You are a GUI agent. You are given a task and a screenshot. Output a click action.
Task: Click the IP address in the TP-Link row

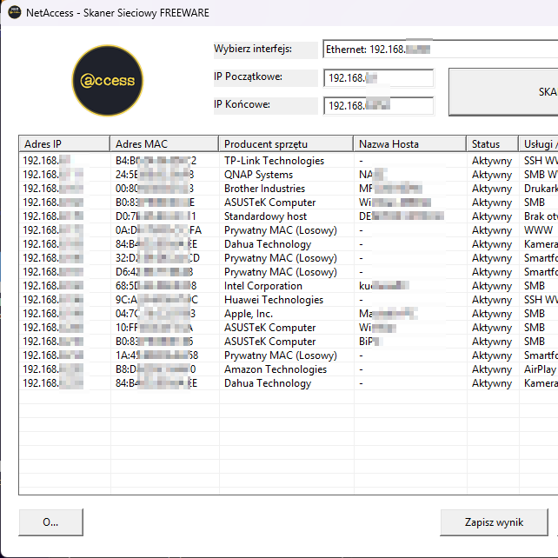[x=47, y=161]
